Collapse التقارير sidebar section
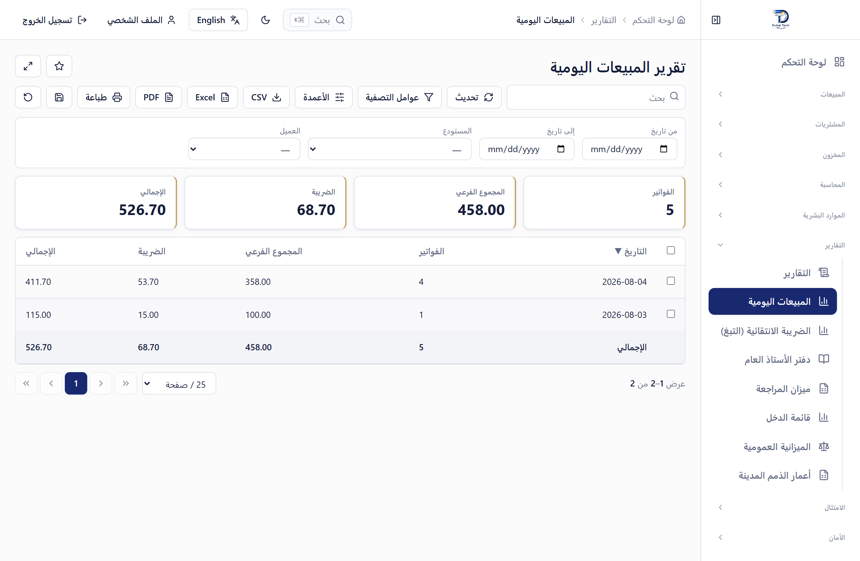 point(781,245)
